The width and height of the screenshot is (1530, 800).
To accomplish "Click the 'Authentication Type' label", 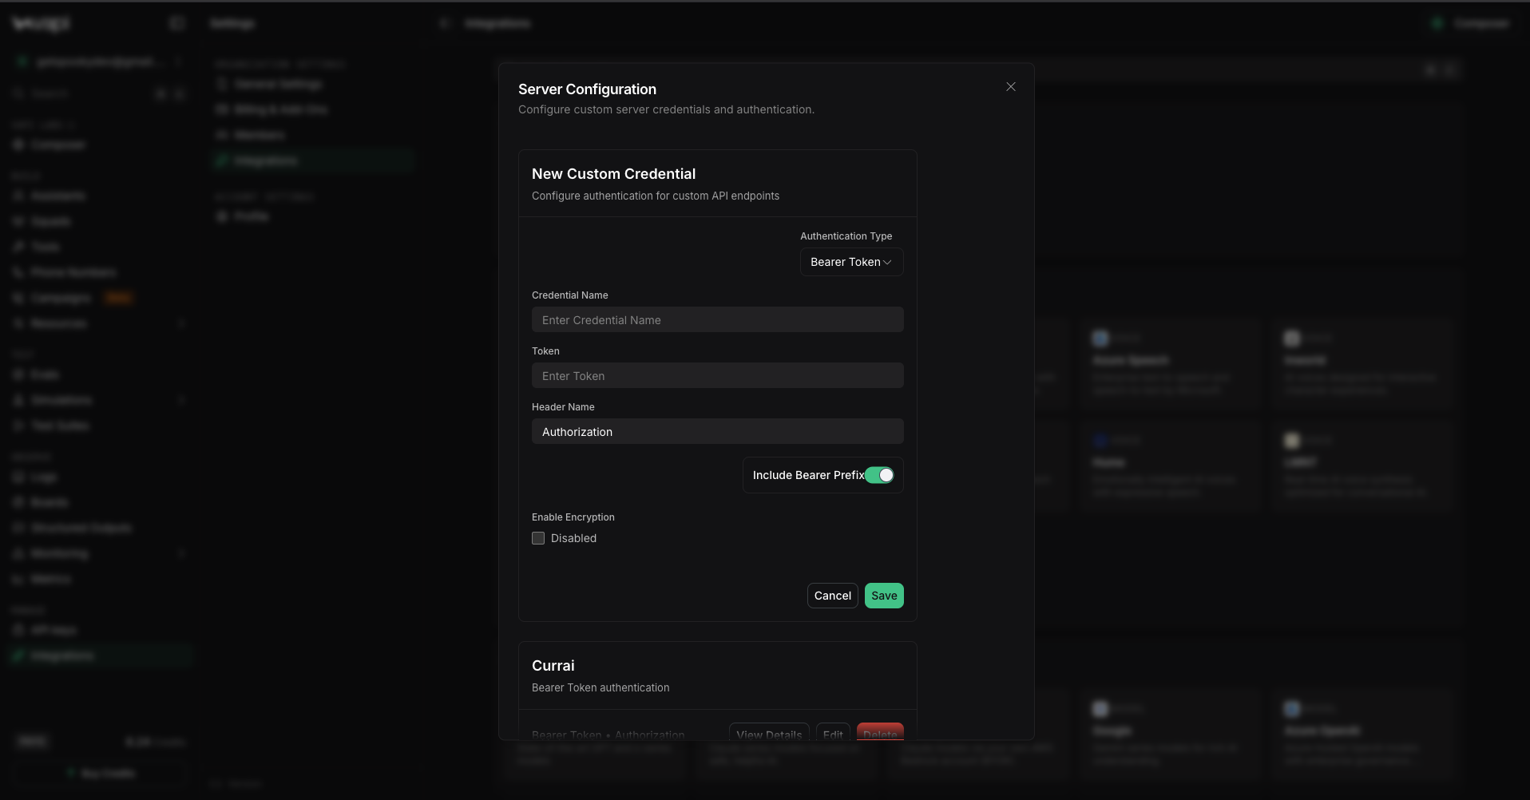I will [846, 236].
